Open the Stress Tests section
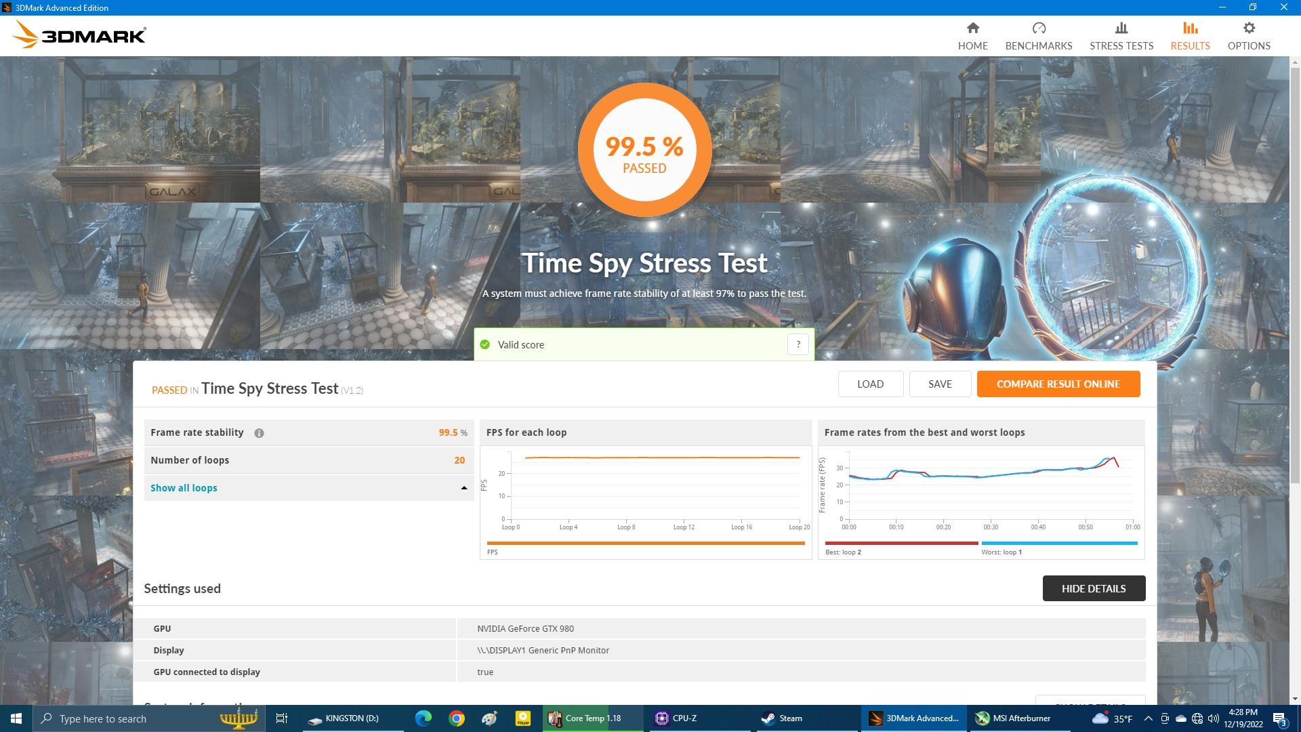The height and width of the screenshot is (732, 1301). pyautogui.click(x=1121, y=36)
